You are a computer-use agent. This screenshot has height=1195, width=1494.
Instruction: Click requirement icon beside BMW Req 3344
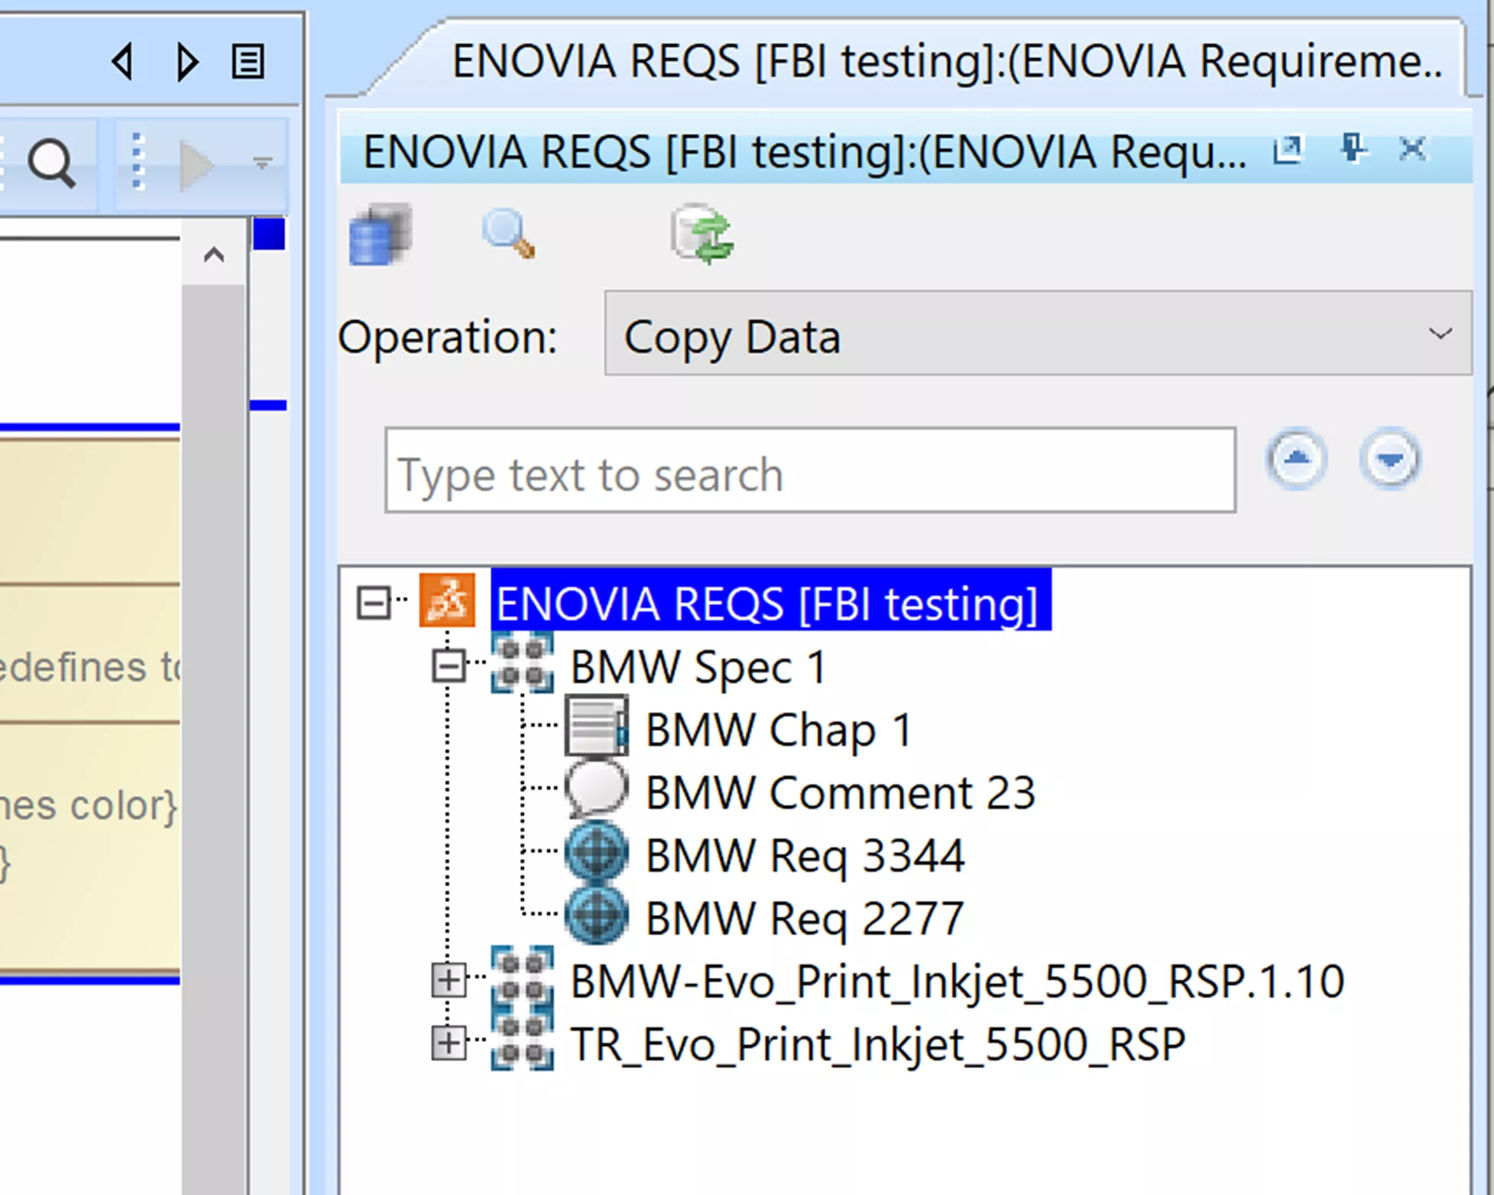tap(597, 851)
